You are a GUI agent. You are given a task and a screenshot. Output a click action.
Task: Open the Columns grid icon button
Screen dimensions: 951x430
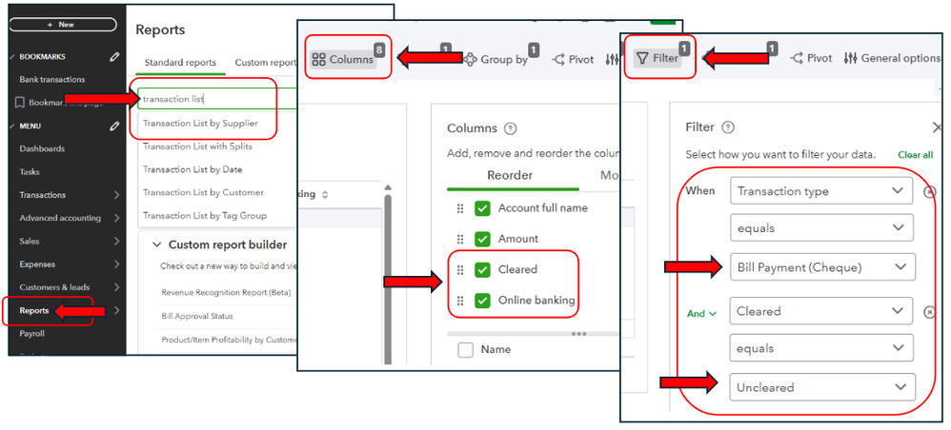pyautogui.click(x=344, y=59)
